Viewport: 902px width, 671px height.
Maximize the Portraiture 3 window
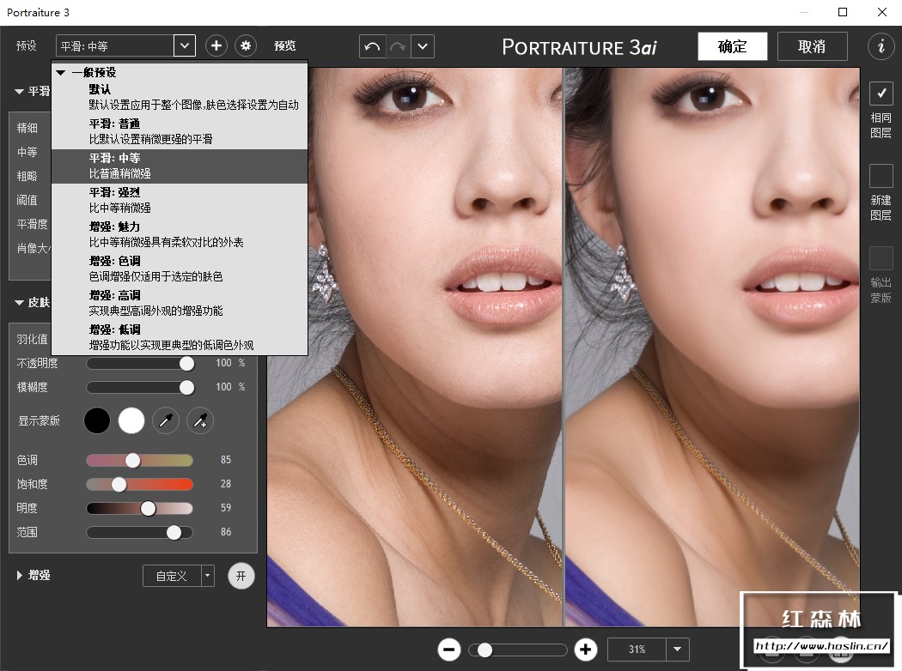point(843,12)
